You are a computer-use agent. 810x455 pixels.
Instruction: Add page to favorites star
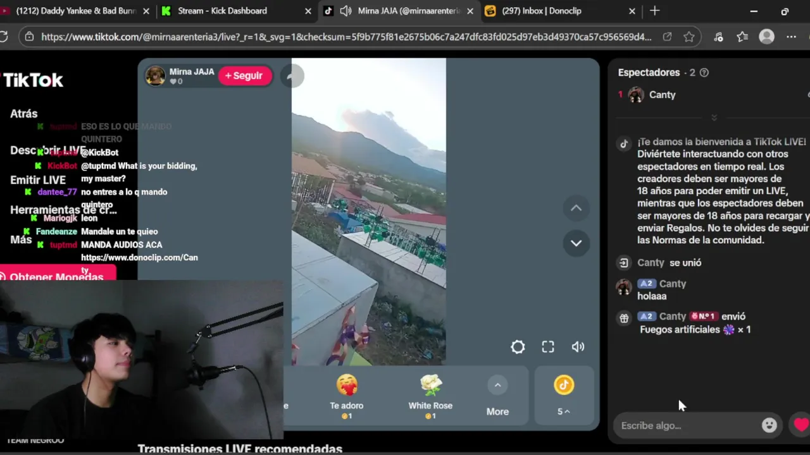coord(689,37)
